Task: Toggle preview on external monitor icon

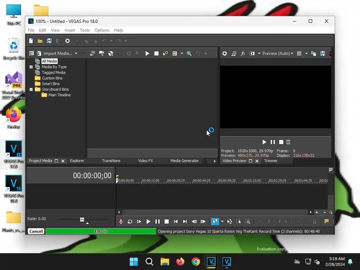Action: [x=234, y=53]
